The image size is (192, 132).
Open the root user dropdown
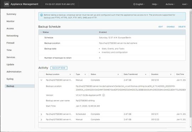[x=185, y=4]
